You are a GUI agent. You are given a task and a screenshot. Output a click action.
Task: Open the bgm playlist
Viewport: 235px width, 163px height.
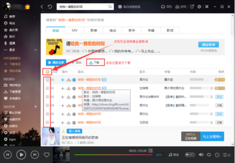coord(10,139)
